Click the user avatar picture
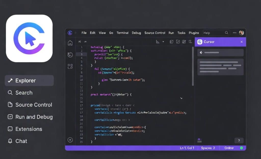Image resolution: width=261 pixels, height=159 pixels. (242, 33)
